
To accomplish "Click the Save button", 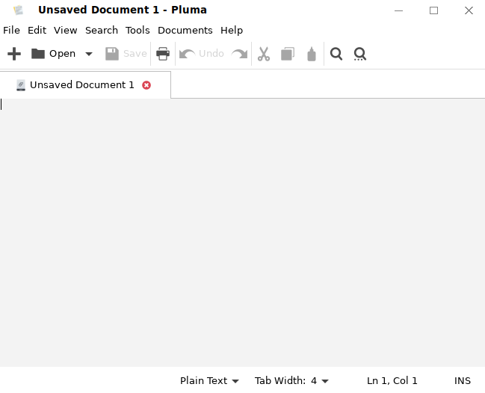I will tap(126, 54).
